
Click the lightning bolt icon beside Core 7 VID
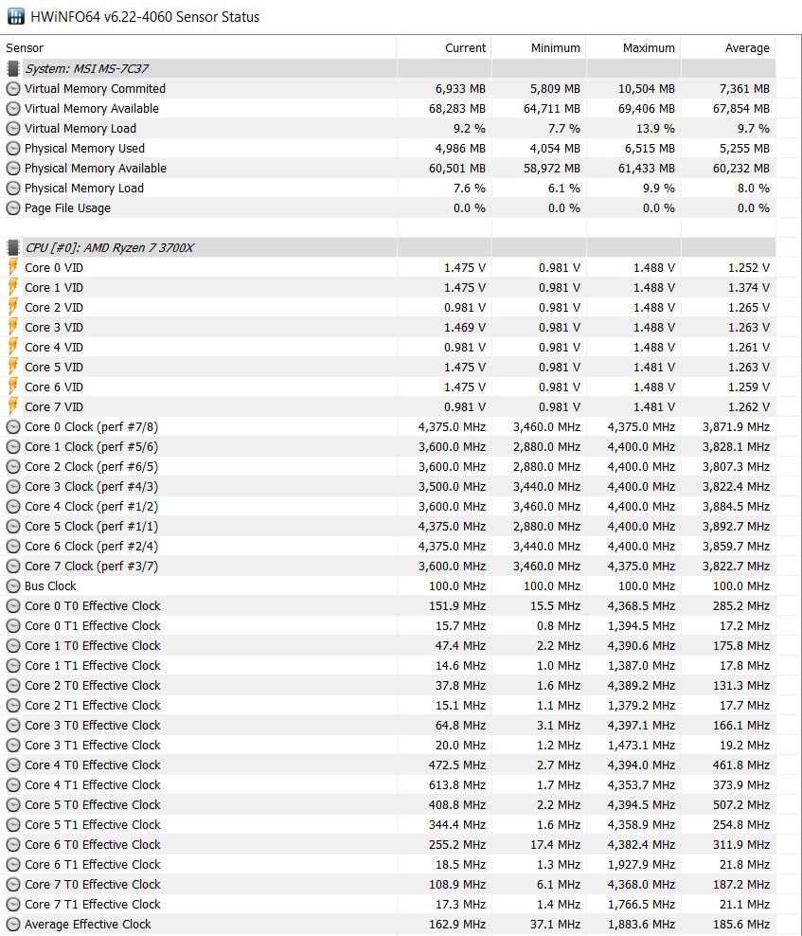coord(13,406)
